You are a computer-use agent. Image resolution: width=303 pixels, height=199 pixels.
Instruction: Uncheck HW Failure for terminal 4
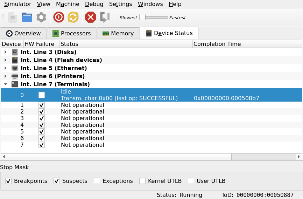pos(42,125)
